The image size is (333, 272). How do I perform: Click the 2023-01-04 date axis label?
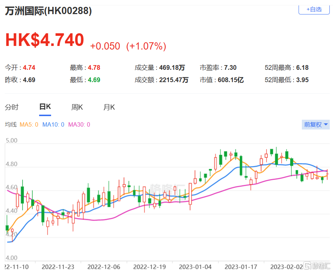[x=195, y=267]
